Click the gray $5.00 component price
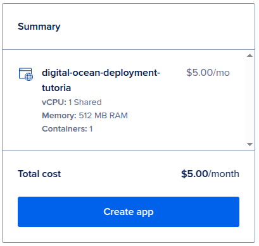This screenshot has width=259, height=246. pos(199,73)
